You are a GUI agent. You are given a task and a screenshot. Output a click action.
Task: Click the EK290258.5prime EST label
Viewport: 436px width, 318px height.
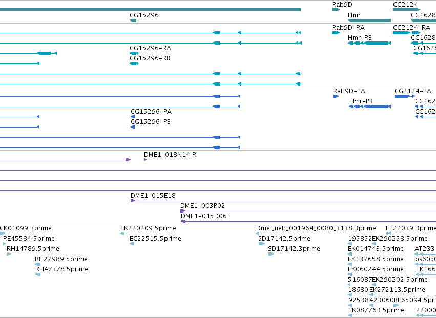(x=400, y=239)
